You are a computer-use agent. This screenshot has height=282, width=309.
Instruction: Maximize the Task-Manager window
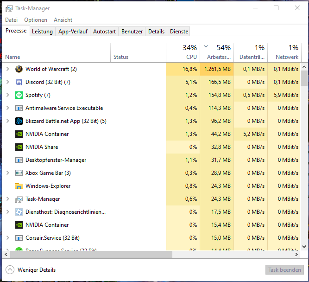click(276, 8)
